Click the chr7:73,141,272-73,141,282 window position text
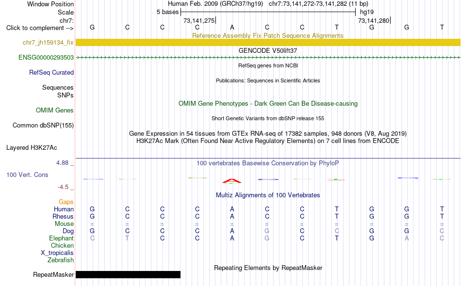461x286 pixels. (318, 4)
